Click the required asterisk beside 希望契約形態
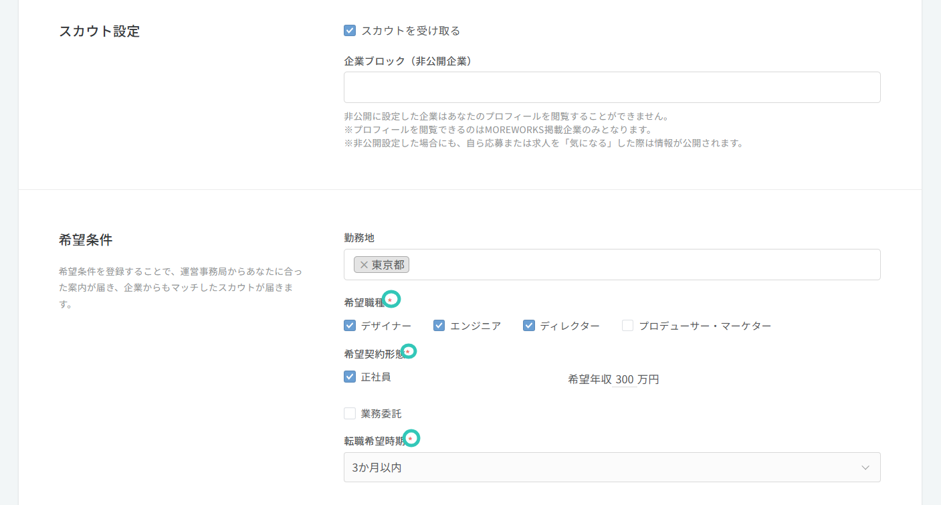 (x=407, y=352)
